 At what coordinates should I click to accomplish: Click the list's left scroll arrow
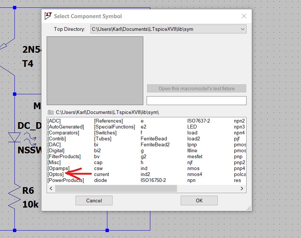pos(51,188)
